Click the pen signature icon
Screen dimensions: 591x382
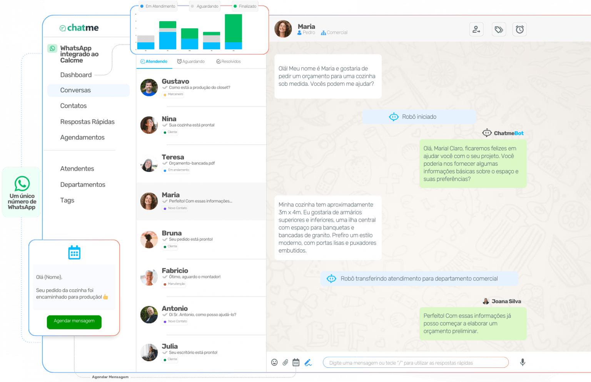click(x=308, y=362)
